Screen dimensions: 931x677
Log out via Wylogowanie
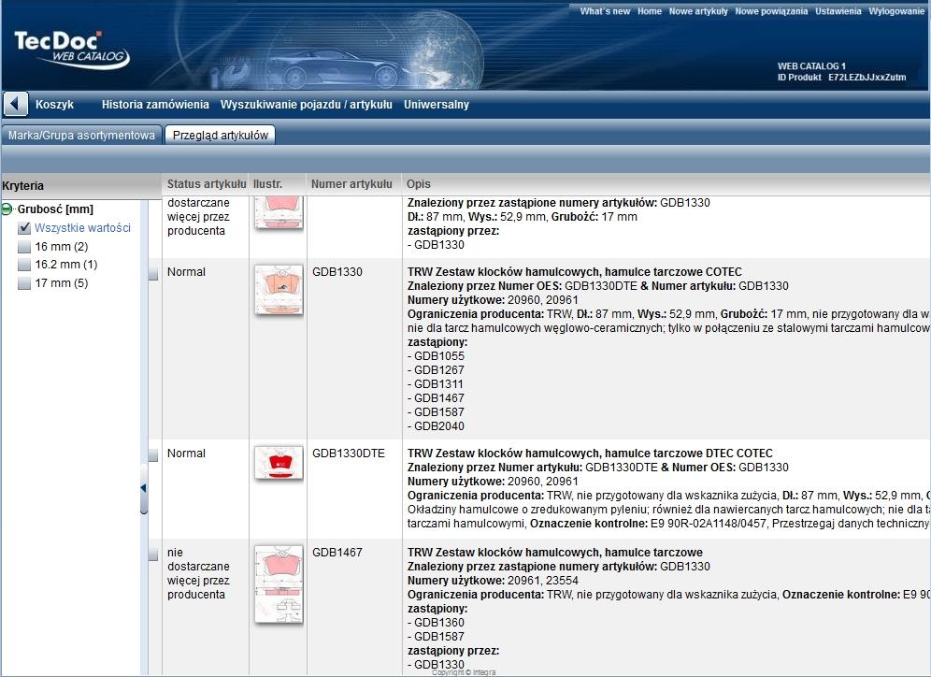[896, 11]
